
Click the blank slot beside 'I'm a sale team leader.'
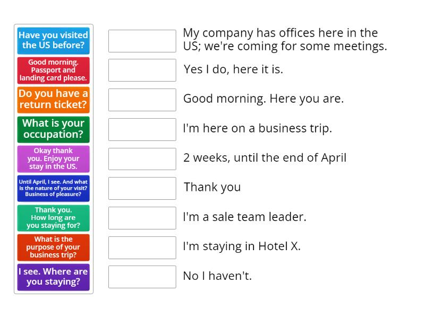142,218
